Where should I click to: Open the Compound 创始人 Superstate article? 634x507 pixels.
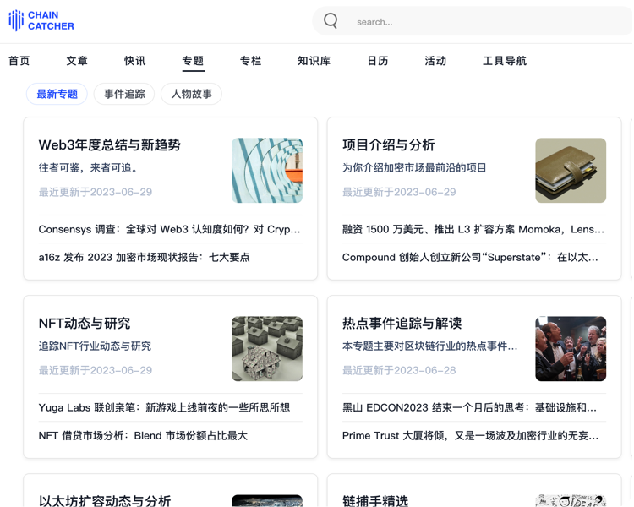[x=470, y=257]
